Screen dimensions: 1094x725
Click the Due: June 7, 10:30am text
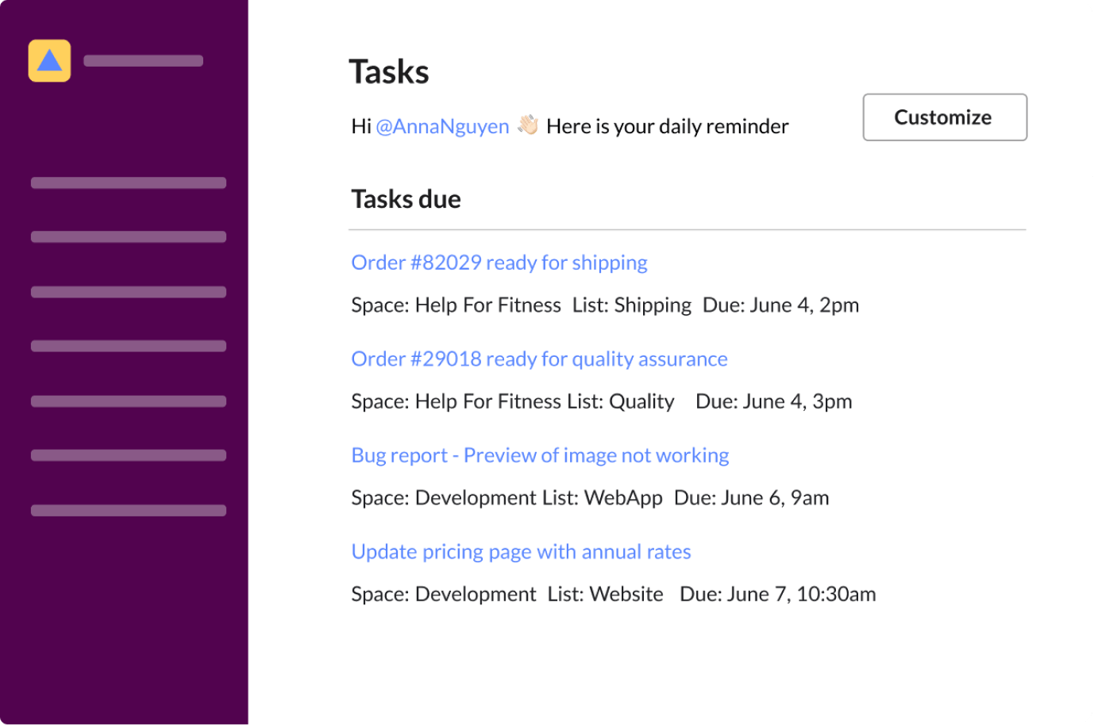[x=778, y=594]
